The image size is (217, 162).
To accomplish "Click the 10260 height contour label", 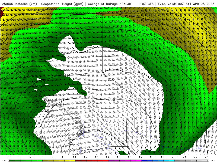I will point(119,48).
